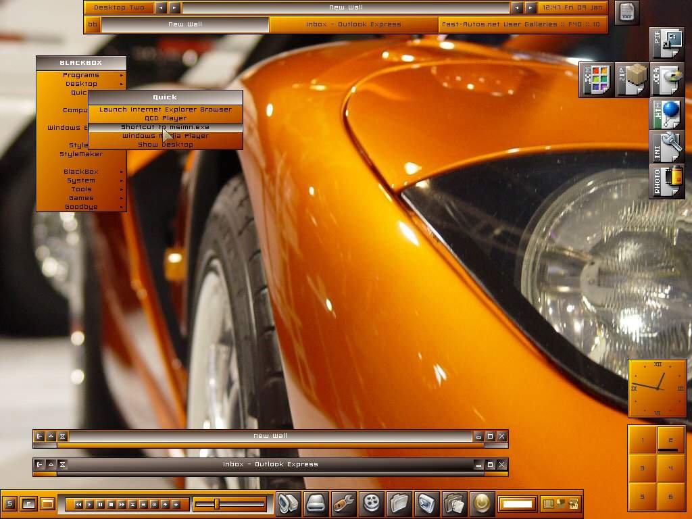Choose QCD Player from Quick menu
The height and width of the screenshot is (519, 692).
[166, 118]
